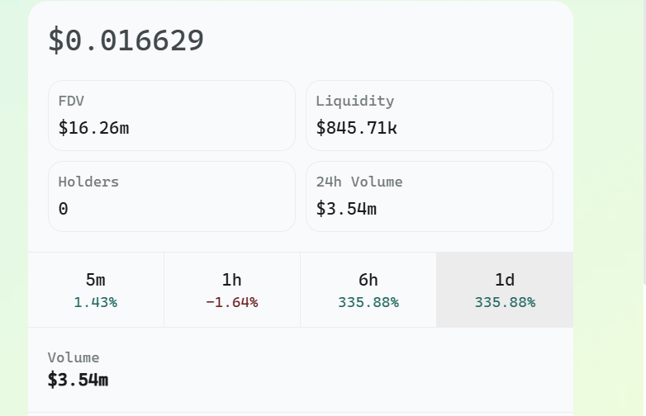The height and width of the screenshot is (416, 646).
Task: Select the 5m timeframe tab
Action: (96, 289)
